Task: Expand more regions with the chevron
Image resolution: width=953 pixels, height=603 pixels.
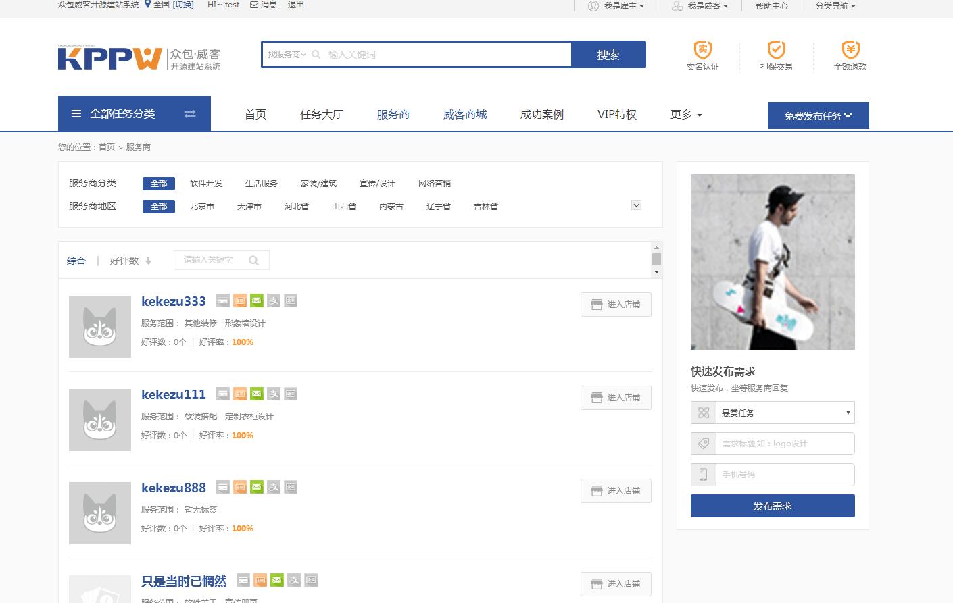Action: click(x=636, y=205)
